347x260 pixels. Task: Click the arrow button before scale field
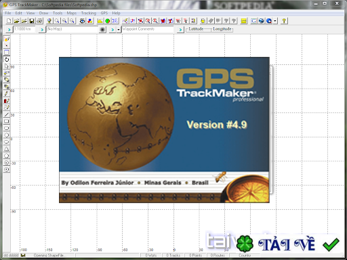click(9, 30)
